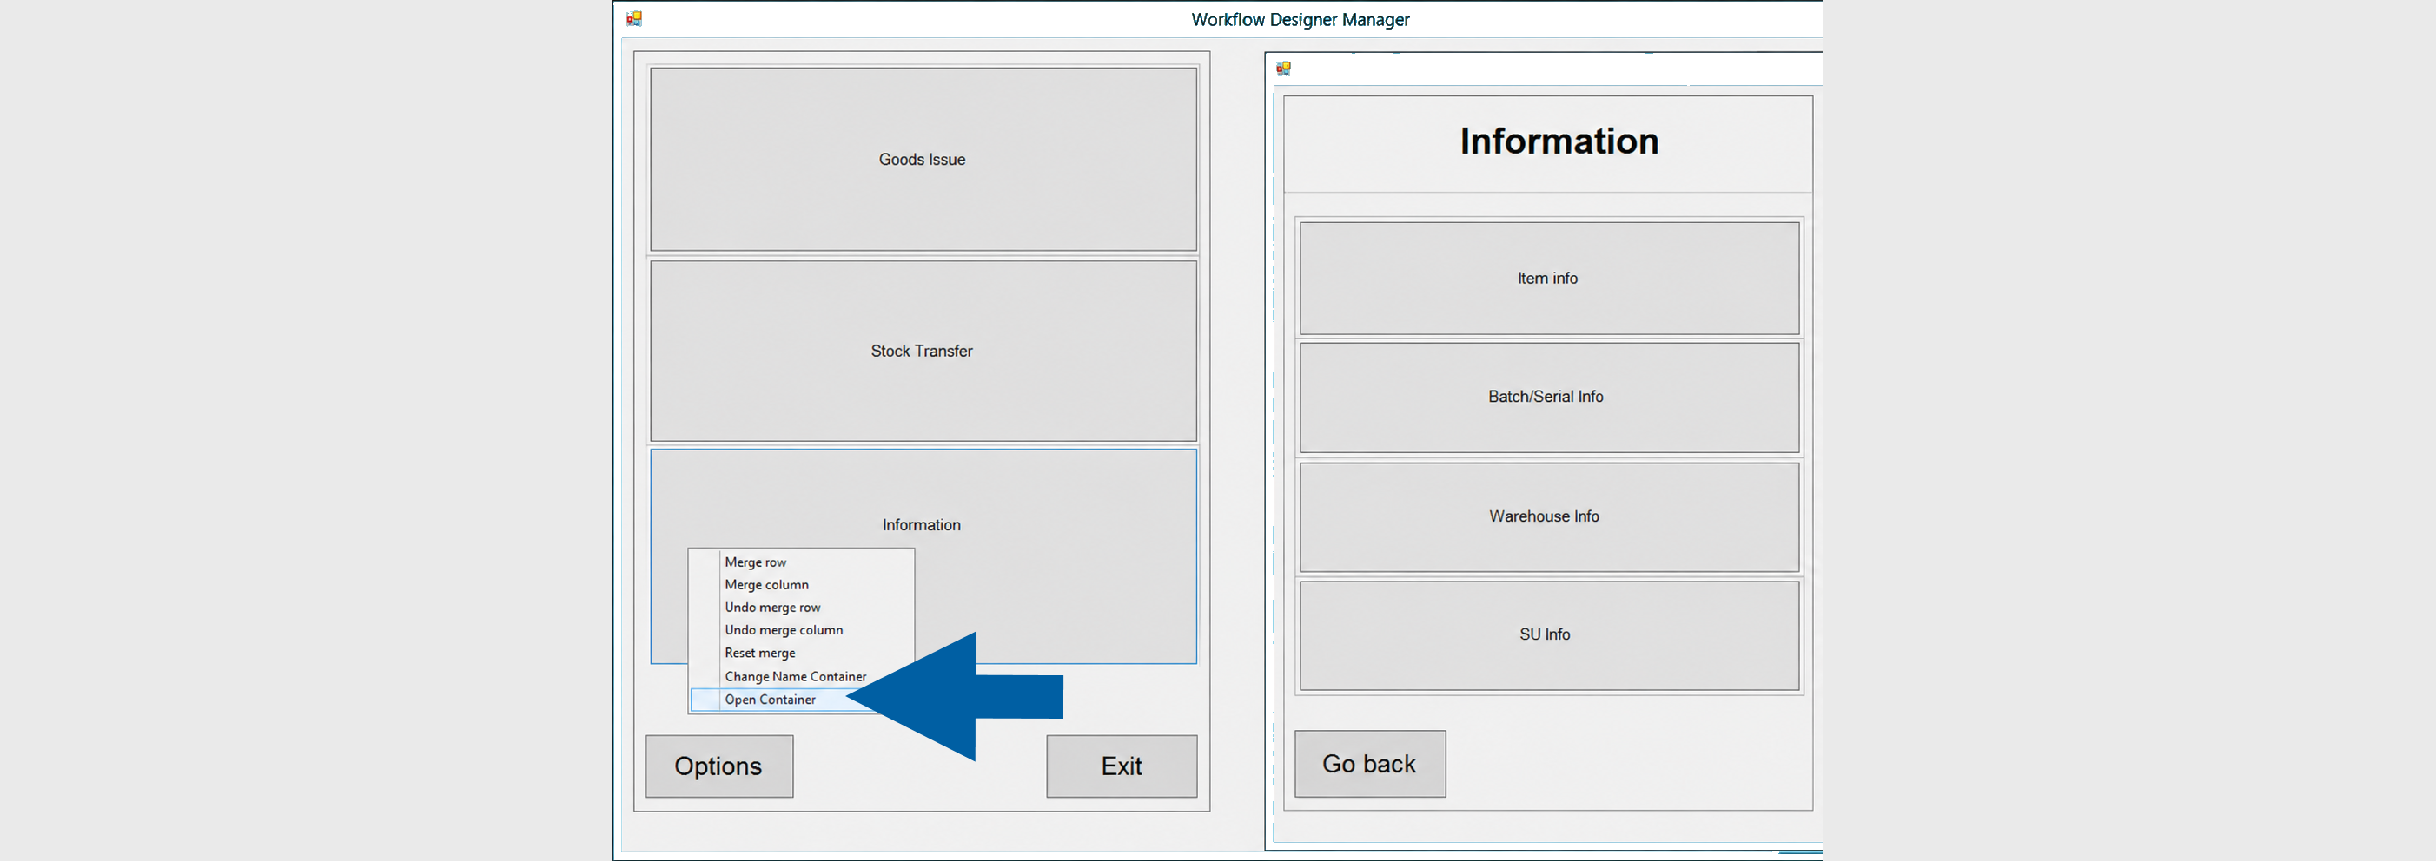
Task: Click the Workflow Designer Manager app icon
Action: point(633,19)
